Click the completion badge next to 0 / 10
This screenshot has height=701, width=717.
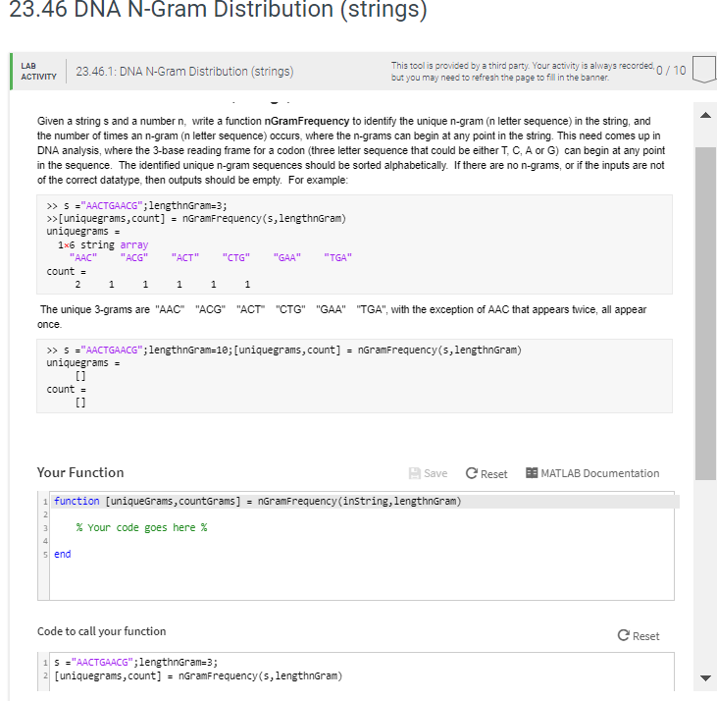click(704, 70)
